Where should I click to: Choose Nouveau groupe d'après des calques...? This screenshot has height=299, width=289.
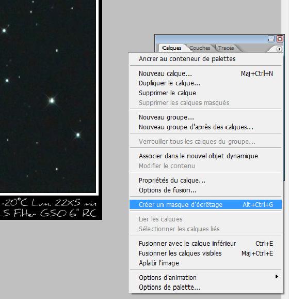pyautogui.click(x=205, y=127)
